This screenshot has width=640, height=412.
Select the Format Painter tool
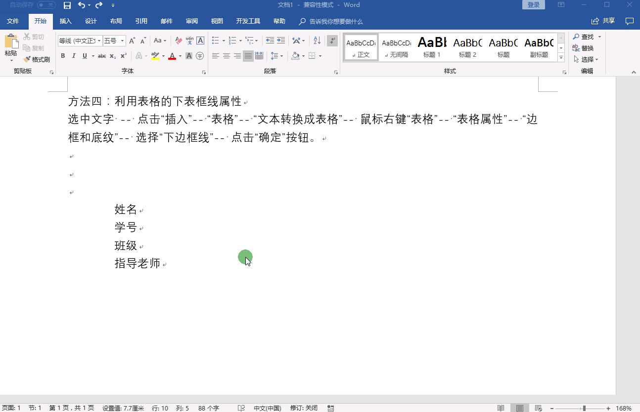point(37,59)
